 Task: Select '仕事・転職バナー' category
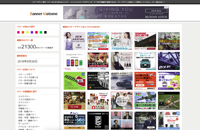[26, 111]
